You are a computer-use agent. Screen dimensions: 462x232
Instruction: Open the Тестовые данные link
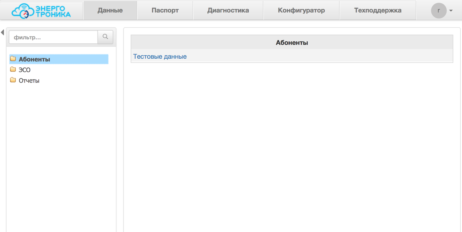[160, 56]
